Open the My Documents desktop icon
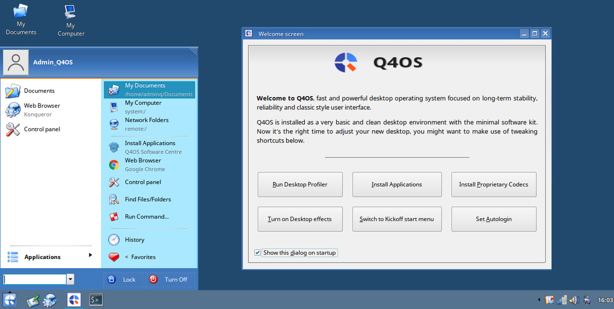The image size is (614, 309). [21, 19]
